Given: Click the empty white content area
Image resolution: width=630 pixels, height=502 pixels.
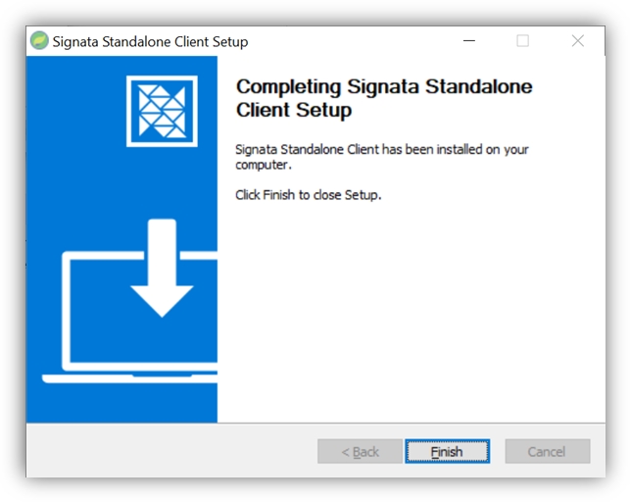Looking at the screenshot, I should point(412,314).
